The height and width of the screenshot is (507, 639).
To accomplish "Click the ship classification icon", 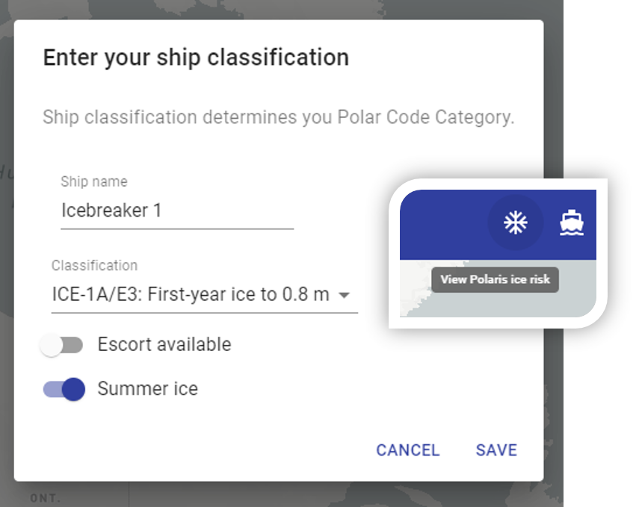I will 572,223.
